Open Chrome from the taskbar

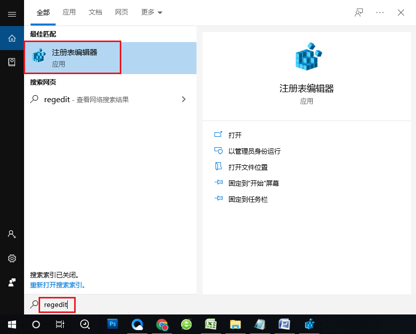point(162,324)
